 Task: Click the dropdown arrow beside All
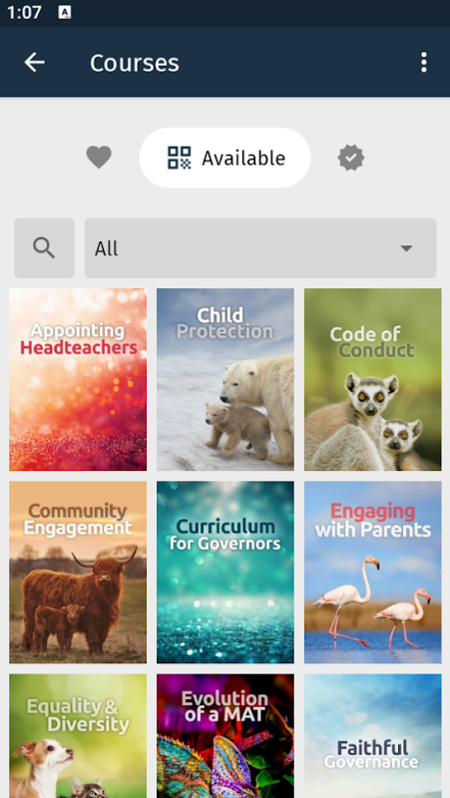406,248
